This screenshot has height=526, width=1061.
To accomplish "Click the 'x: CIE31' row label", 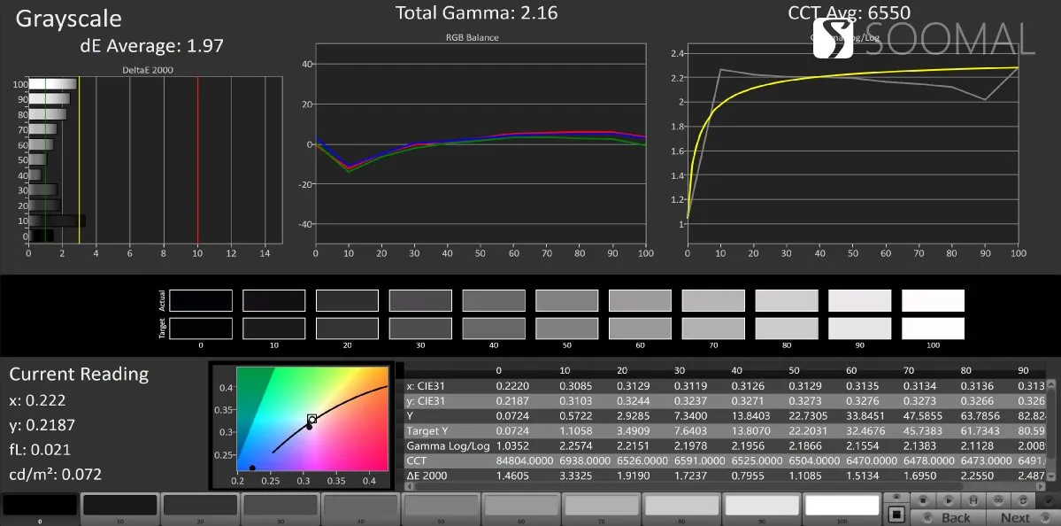I will 426,386.
